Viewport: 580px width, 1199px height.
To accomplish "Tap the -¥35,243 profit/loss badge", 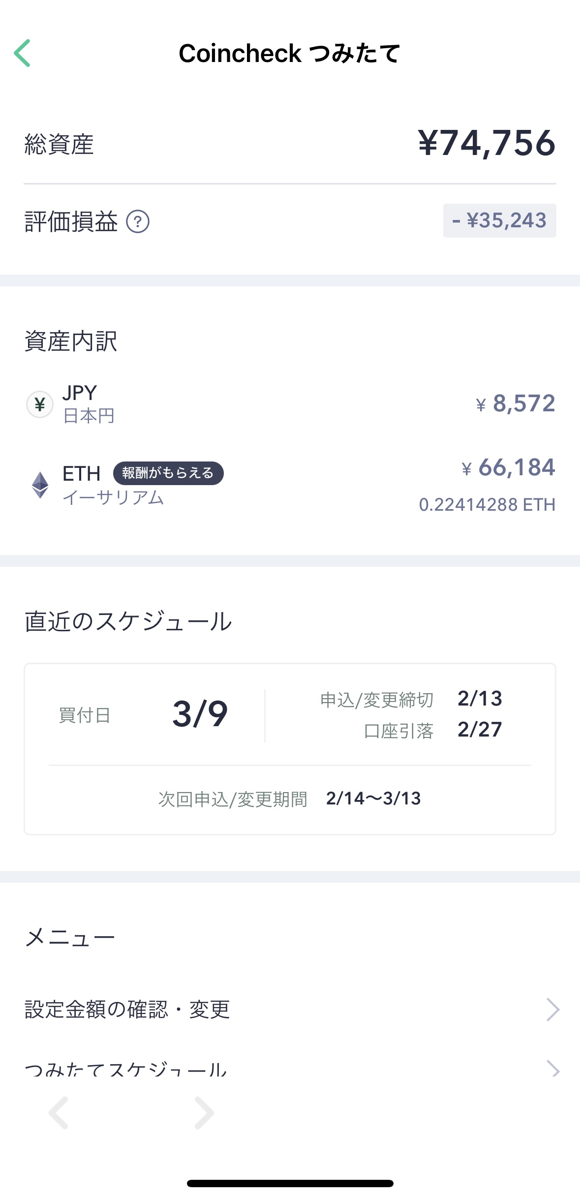I will tap(499, 221).
